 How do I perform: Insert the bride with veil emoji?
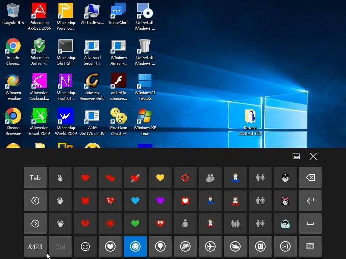[285, 224]
